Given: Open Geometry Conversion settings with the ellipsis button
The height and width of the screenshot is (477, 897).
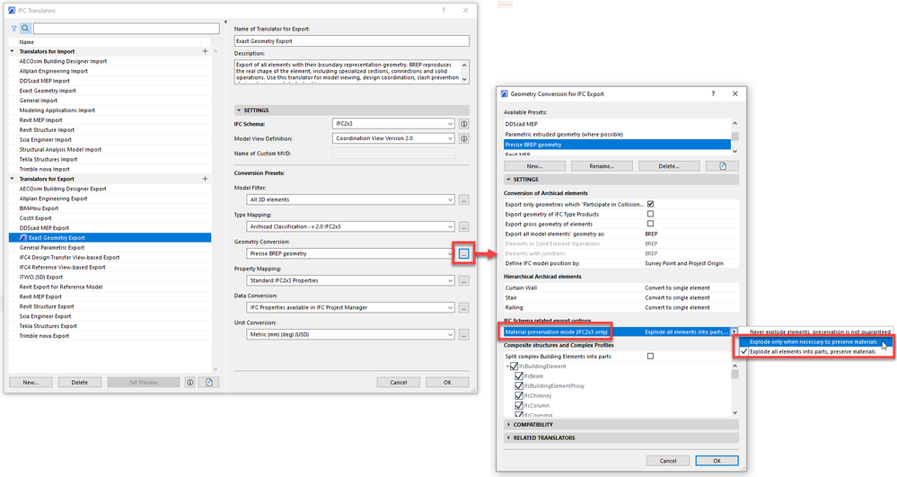Looking at the screenshot, I should (x=464, y=253).
